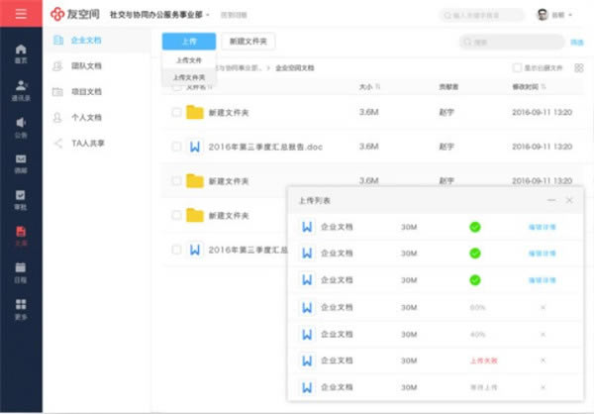Minimize the 上传列表 upload list panel
This screenshot has height=414, width=594.
pyautogui.click(x=551, y=200)
